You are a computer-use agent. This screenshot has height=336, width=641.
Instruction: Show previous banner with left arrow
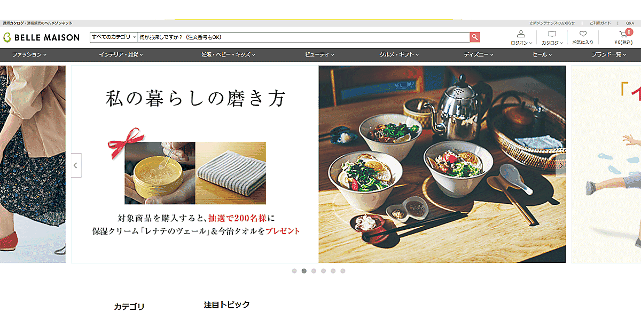pyautogui.click(x=76, y=165)
